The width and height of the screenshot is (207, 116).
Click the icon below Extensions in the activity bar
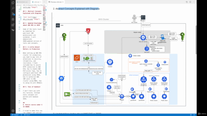point(13,30)
